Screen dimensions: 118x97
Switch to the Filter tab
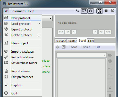click(x=91, y=41)
